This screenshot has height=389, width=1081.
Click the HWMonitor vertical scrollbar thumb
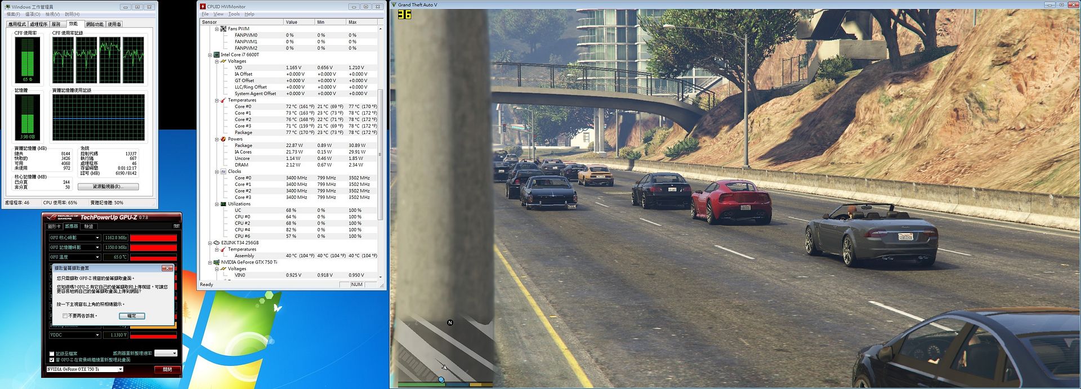pos(381,154)
